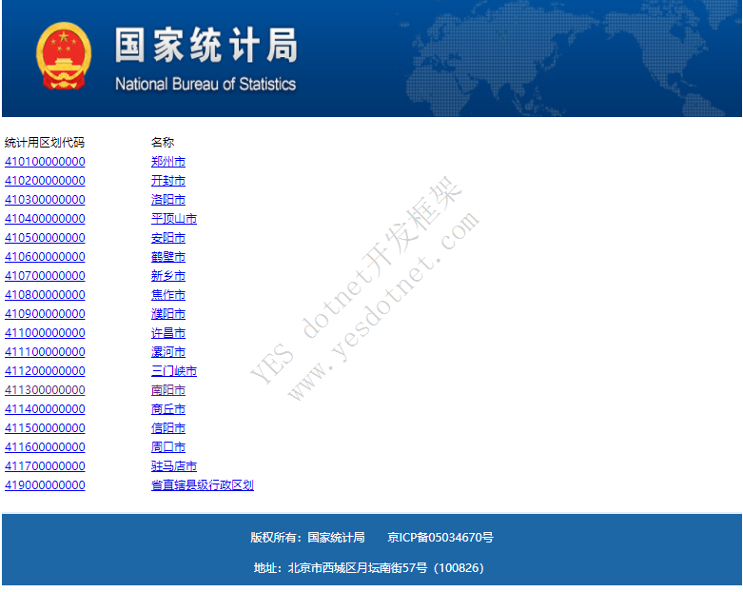Open the 濮阳市 link
Image resolution: width=743 pixels, height=592 pixels.
pos(168,314)
